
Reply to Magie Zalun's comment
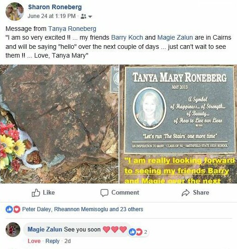pyautogui.click(x=53, y=241)
